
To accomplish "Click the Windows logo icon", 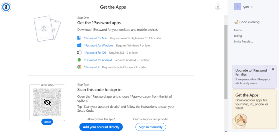I will (79, 46).
